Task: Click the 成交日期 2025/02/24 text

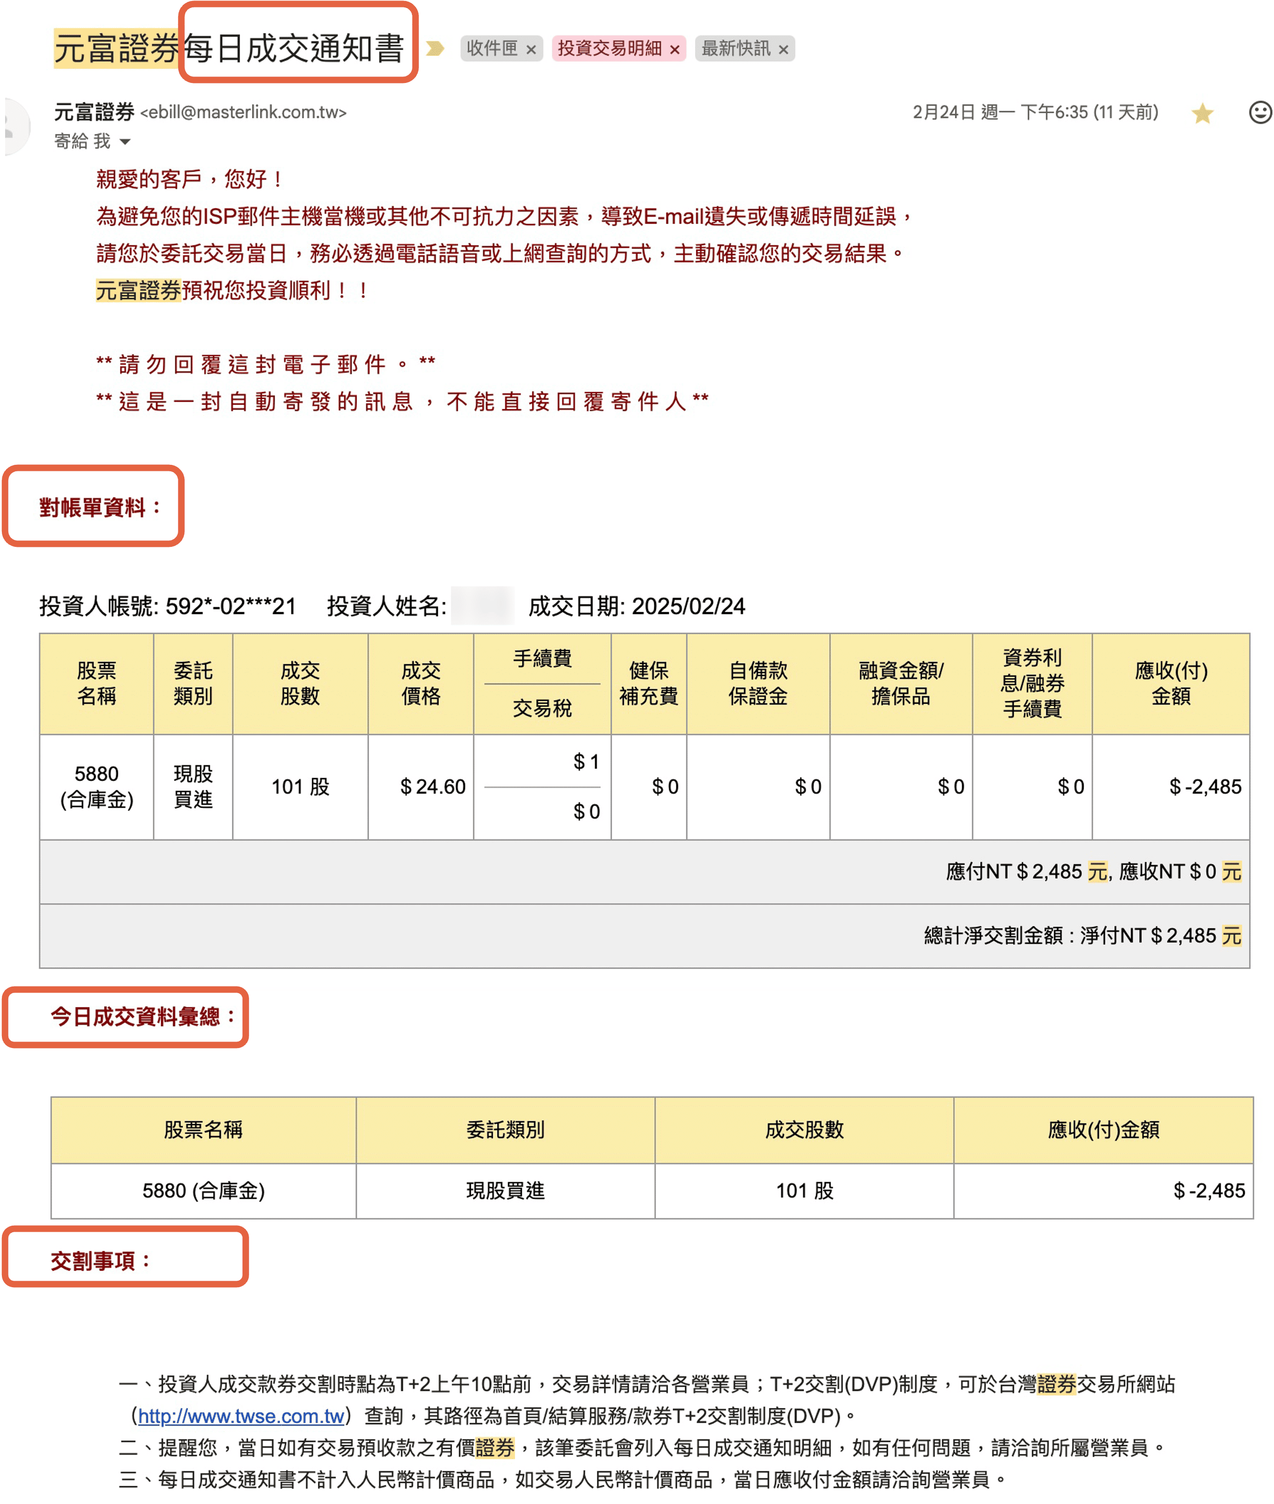Action: (636, 606)
